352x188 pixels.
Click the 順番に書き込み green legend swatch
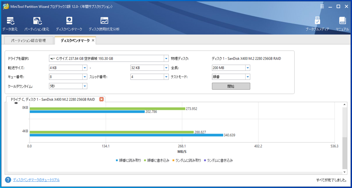145,161
